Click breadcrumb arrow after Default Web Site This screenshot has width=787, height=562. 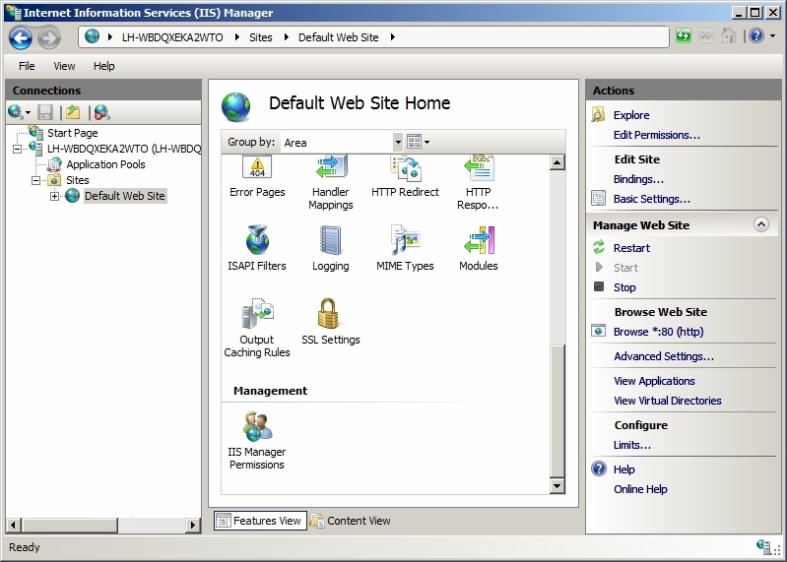point(392,37)
